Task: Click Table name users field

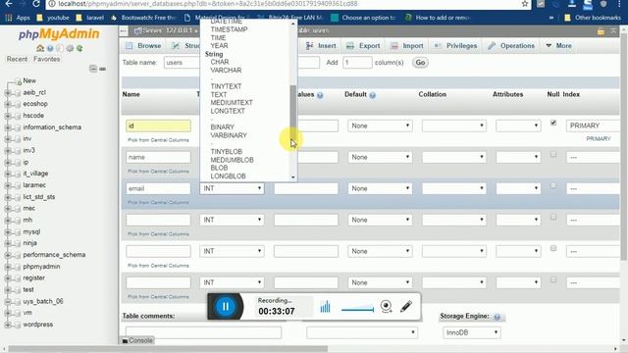Action: [x=182, y=63]
